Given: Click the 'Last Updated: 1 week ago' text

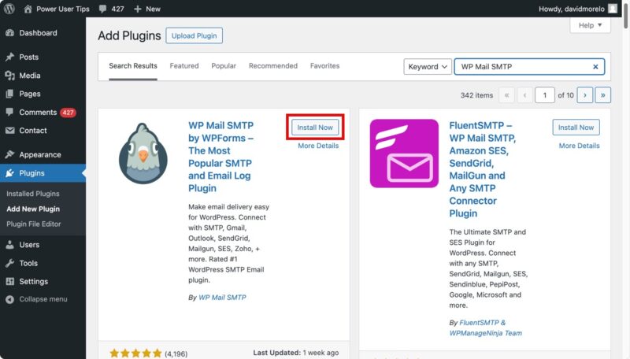Looking at the screenshot, I should (296, 353).
